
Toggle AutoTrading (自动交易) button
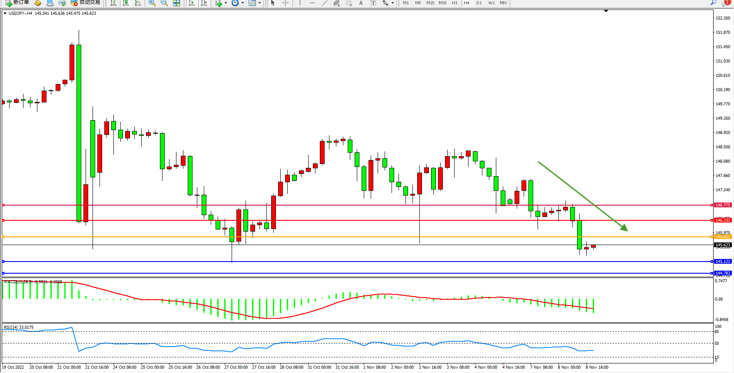pos(86,3)
